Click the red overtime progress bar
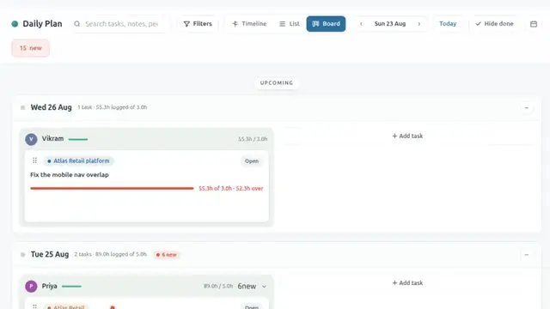The height and width of the screenshot is (309, 550). click(112, 189)
